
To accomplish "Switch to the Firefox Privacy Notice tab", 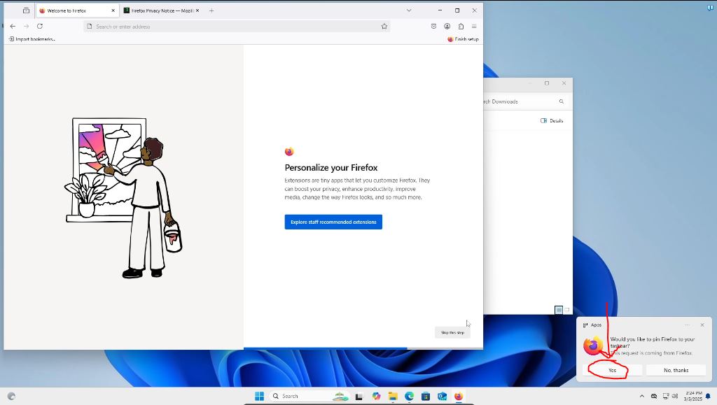I will pos(161,10).
